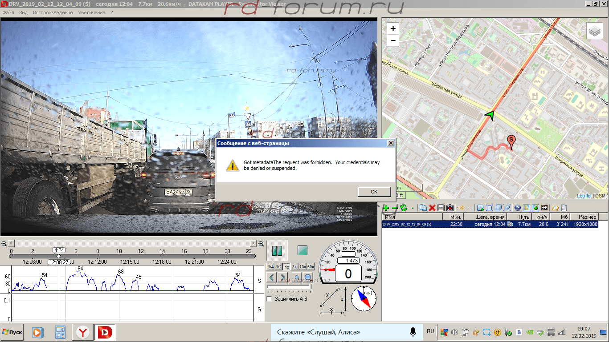This screenshot has width=609, height=342.
Task: Switch playback speed to 3x
Action: coord(294,267)
